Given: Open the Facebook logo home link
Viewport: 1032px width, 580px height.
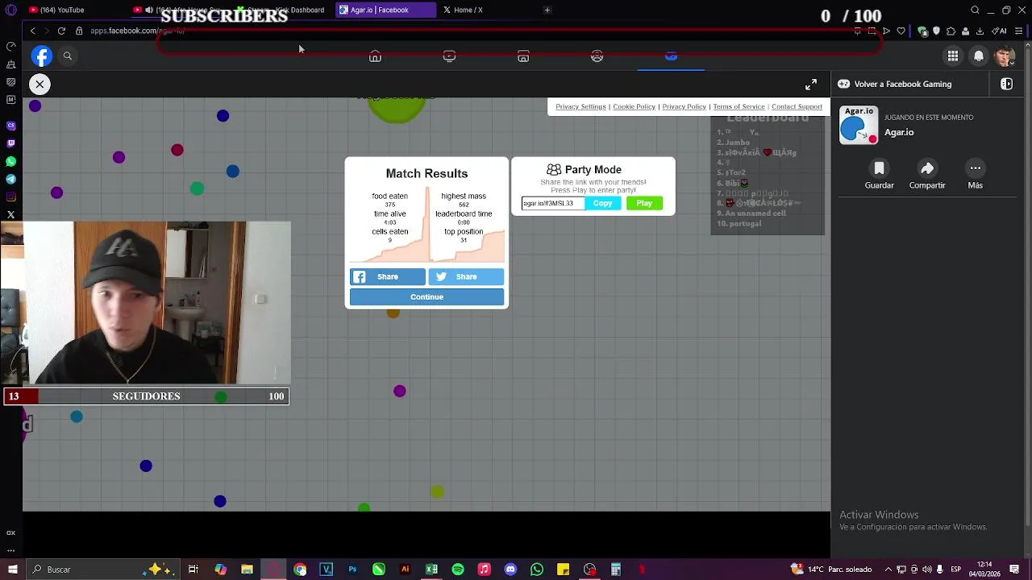Looking at the screenshot, I should 42,56.
